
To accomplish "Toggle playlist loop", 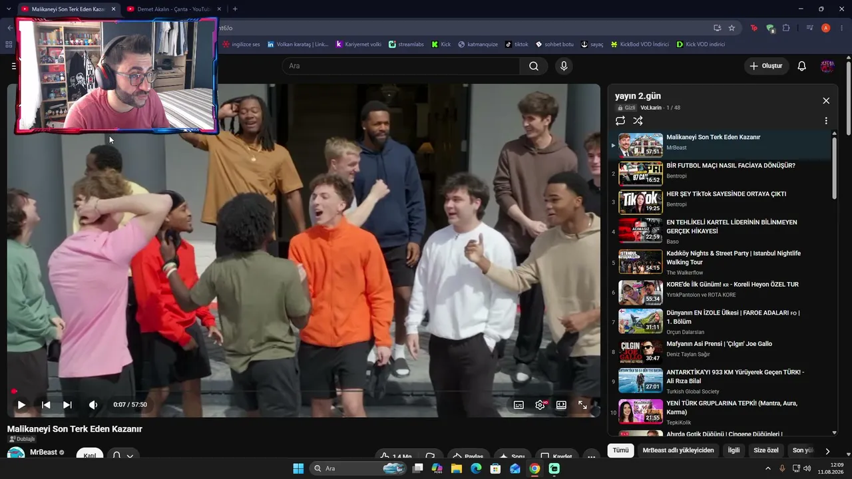I will pyautogui.click(x=620, y=120).
